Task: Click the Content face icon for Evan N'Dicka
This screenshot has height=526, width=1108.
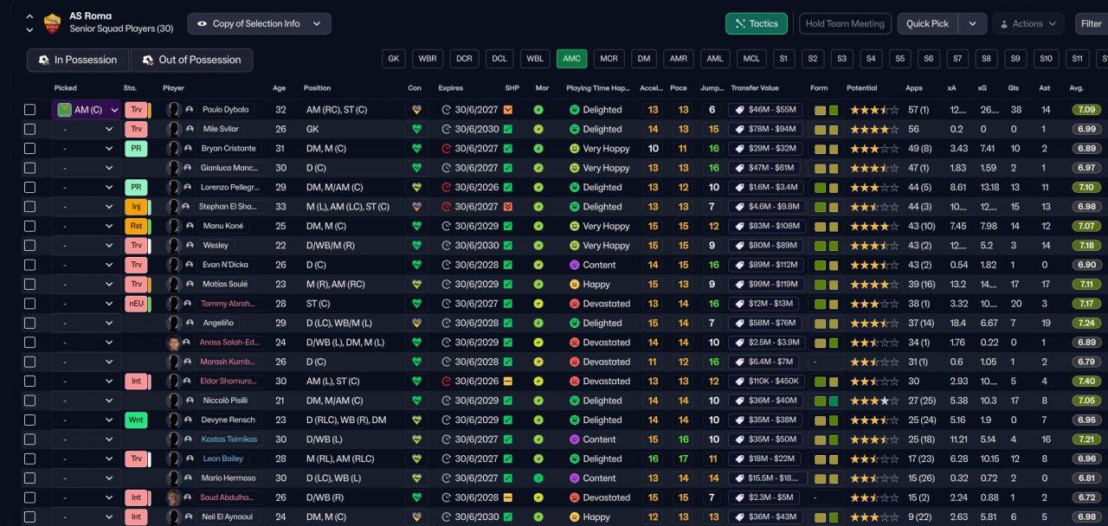Action: pos(574,265)
